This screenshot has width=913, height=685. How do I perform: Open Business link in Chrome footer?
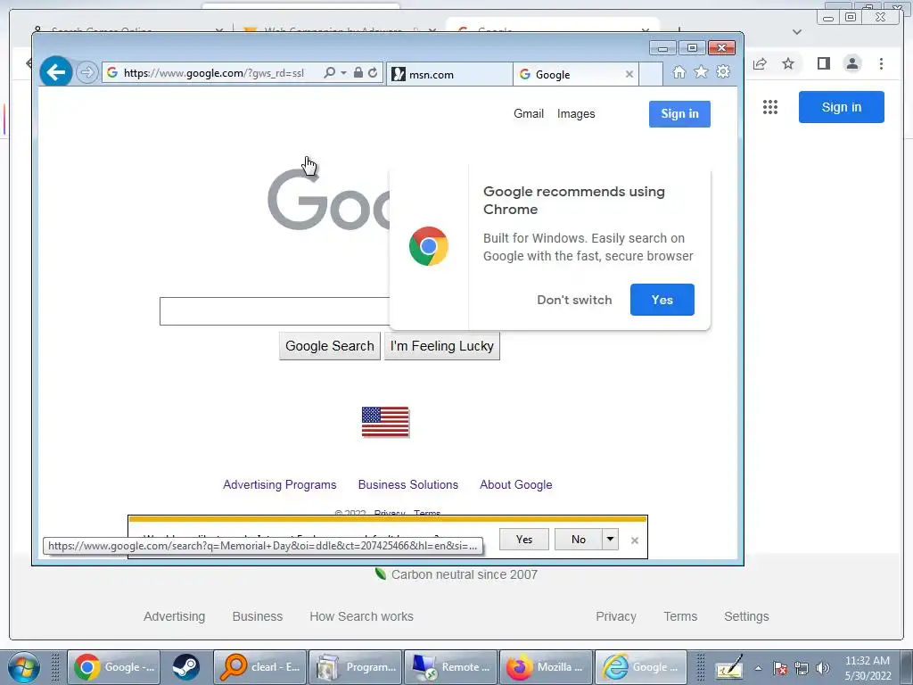258,616
